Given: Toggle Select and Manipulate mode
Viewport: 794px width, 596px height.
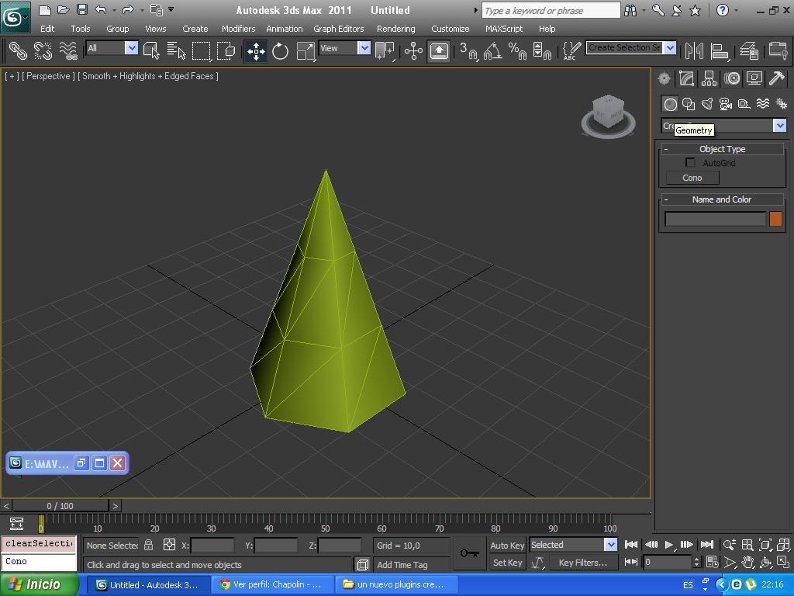Looking at the screenshot, I should tap(414, 50).
